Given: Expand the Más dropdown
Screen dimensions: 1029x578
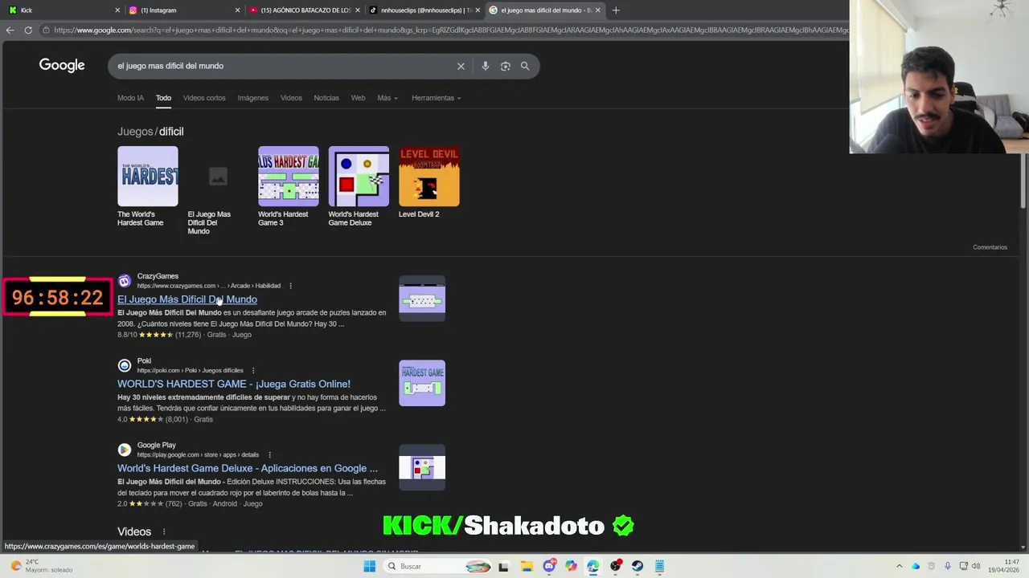Looking at the screenshot, I should point(387,98).
